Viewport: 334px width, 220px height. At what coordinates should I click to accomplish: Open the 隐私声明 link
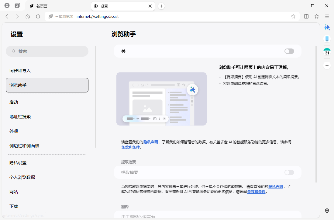[x=150, y=142]
